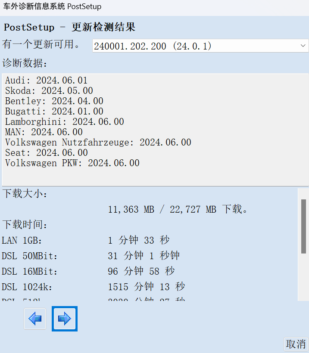Screen dimensions: 309x353
Task: Click the 取消 cancel button
Action: pyautogui.click(x=296, y=344)
